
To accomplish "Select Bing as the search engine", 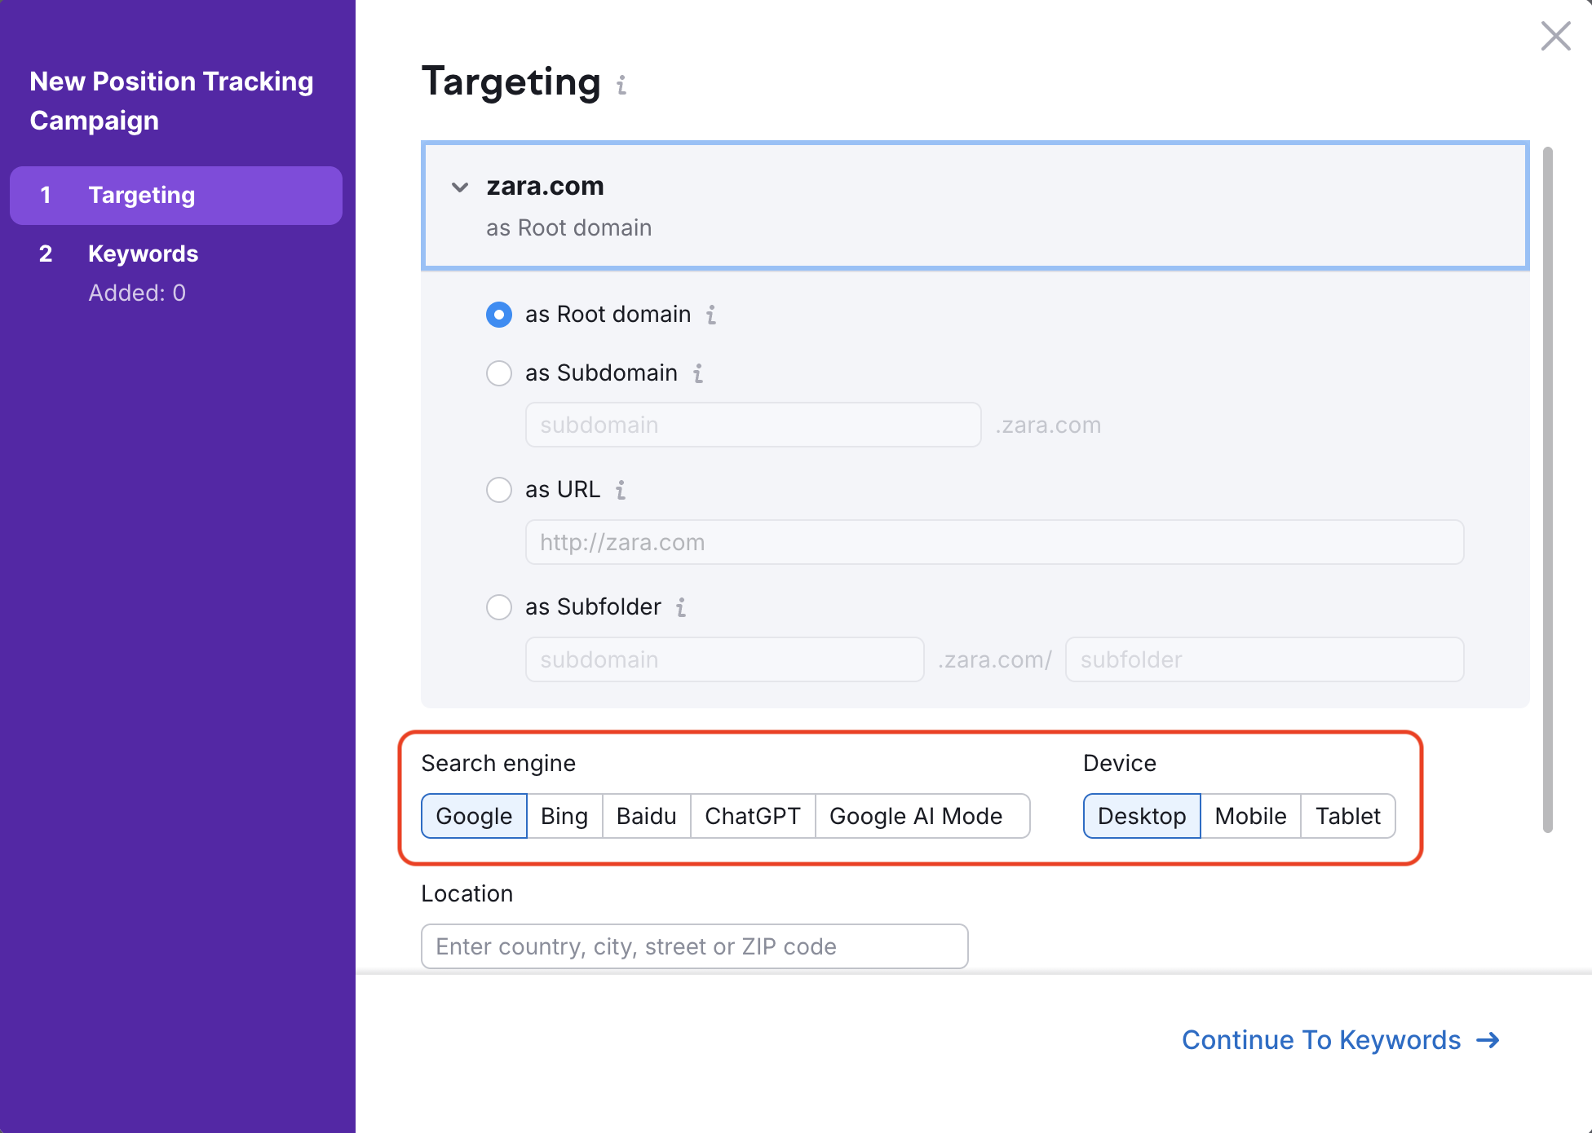I will click(x=564, y=815).
